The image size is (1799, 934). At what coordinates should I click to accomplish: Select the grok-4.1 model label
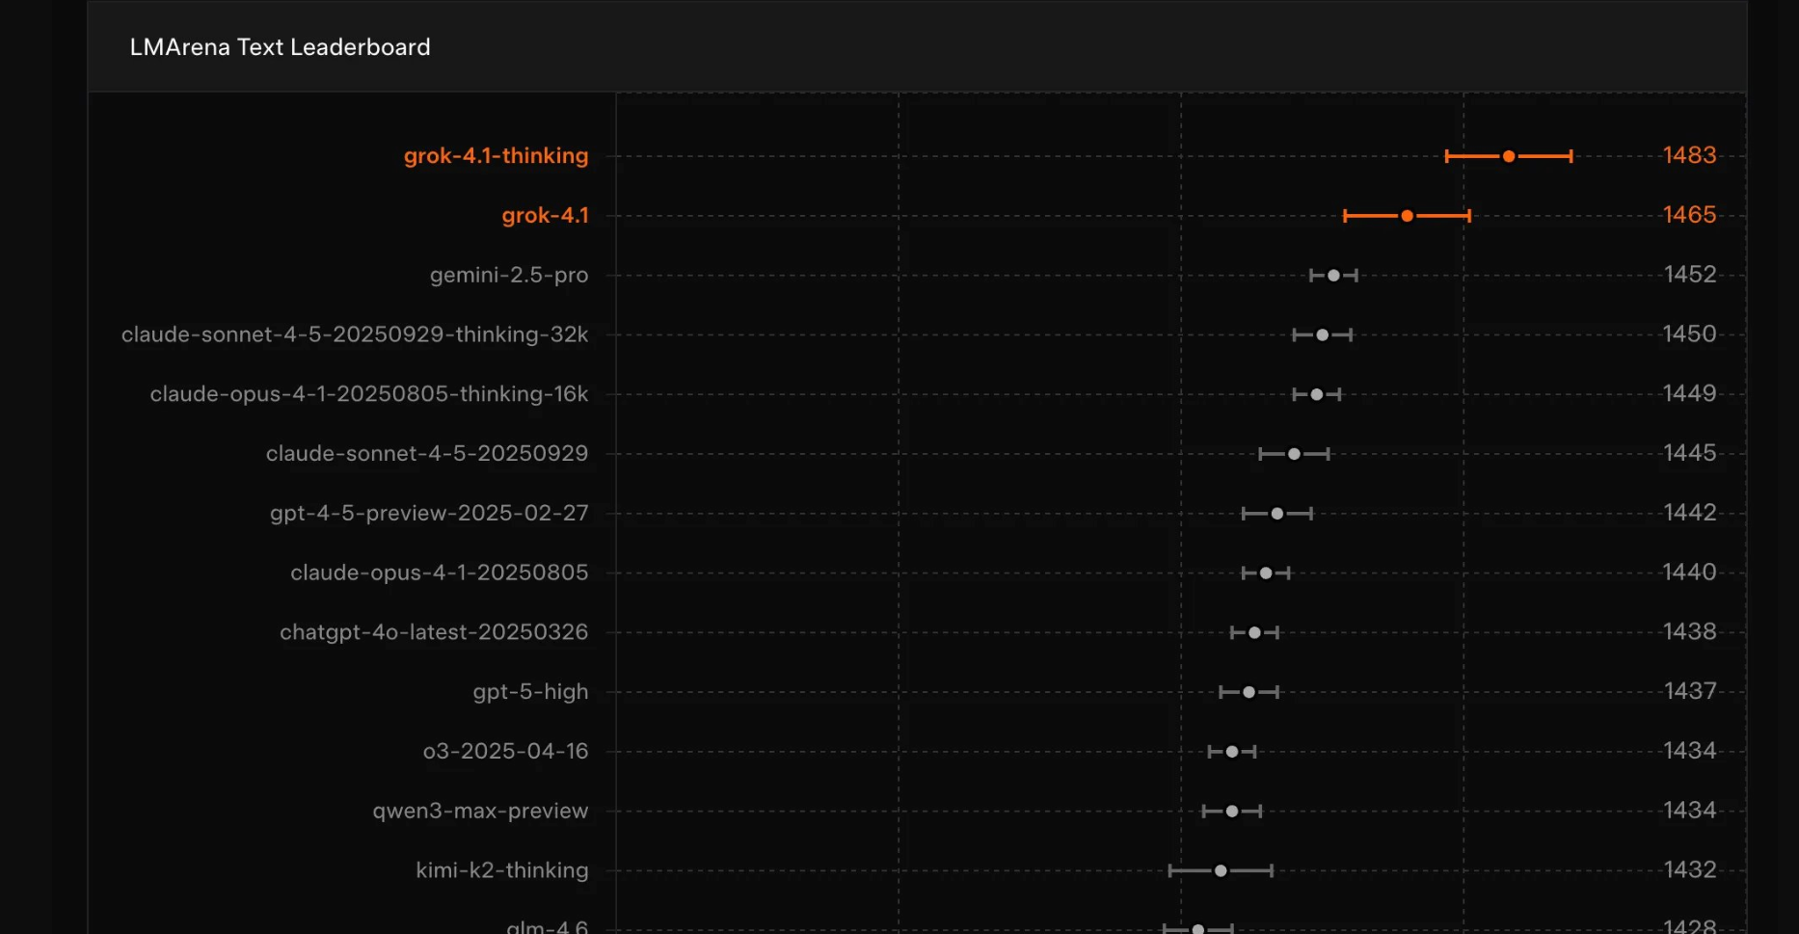(x=545, y=216)
